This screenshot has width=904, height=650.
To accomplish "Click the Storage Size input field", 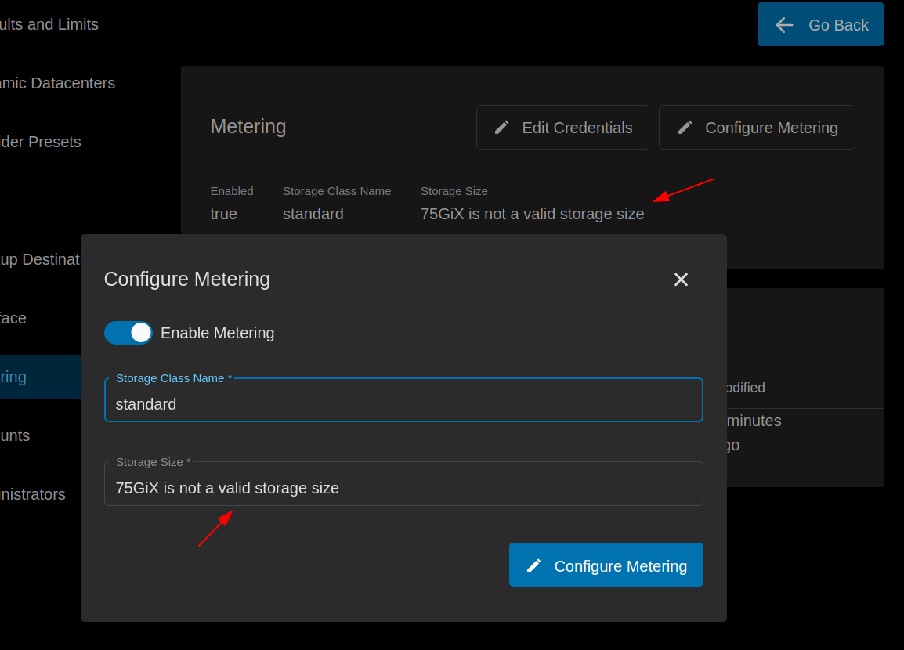I will [x=403, y=487].
